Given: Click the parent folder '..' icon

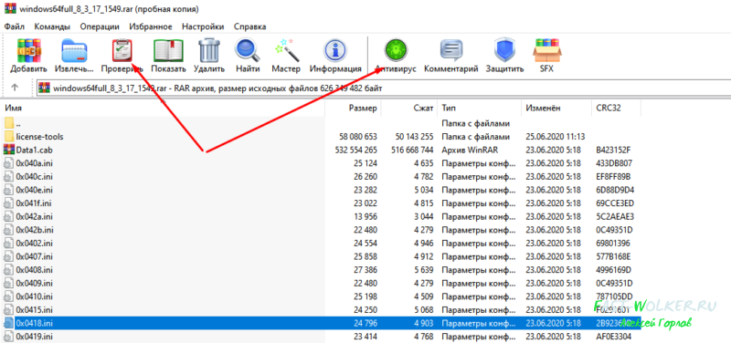Looking at the screenshot, I should tap(9, 124).
